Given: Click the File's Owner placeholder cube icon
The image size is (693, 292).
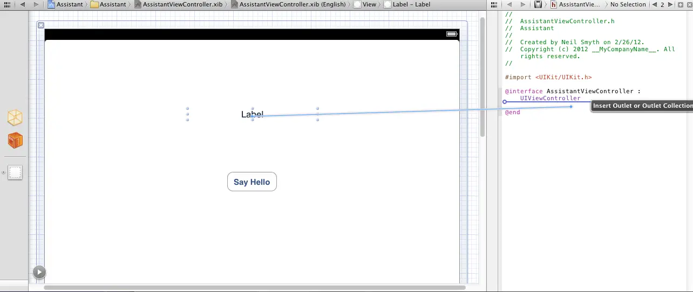Looking at the screenshot, I should point(15,118).
